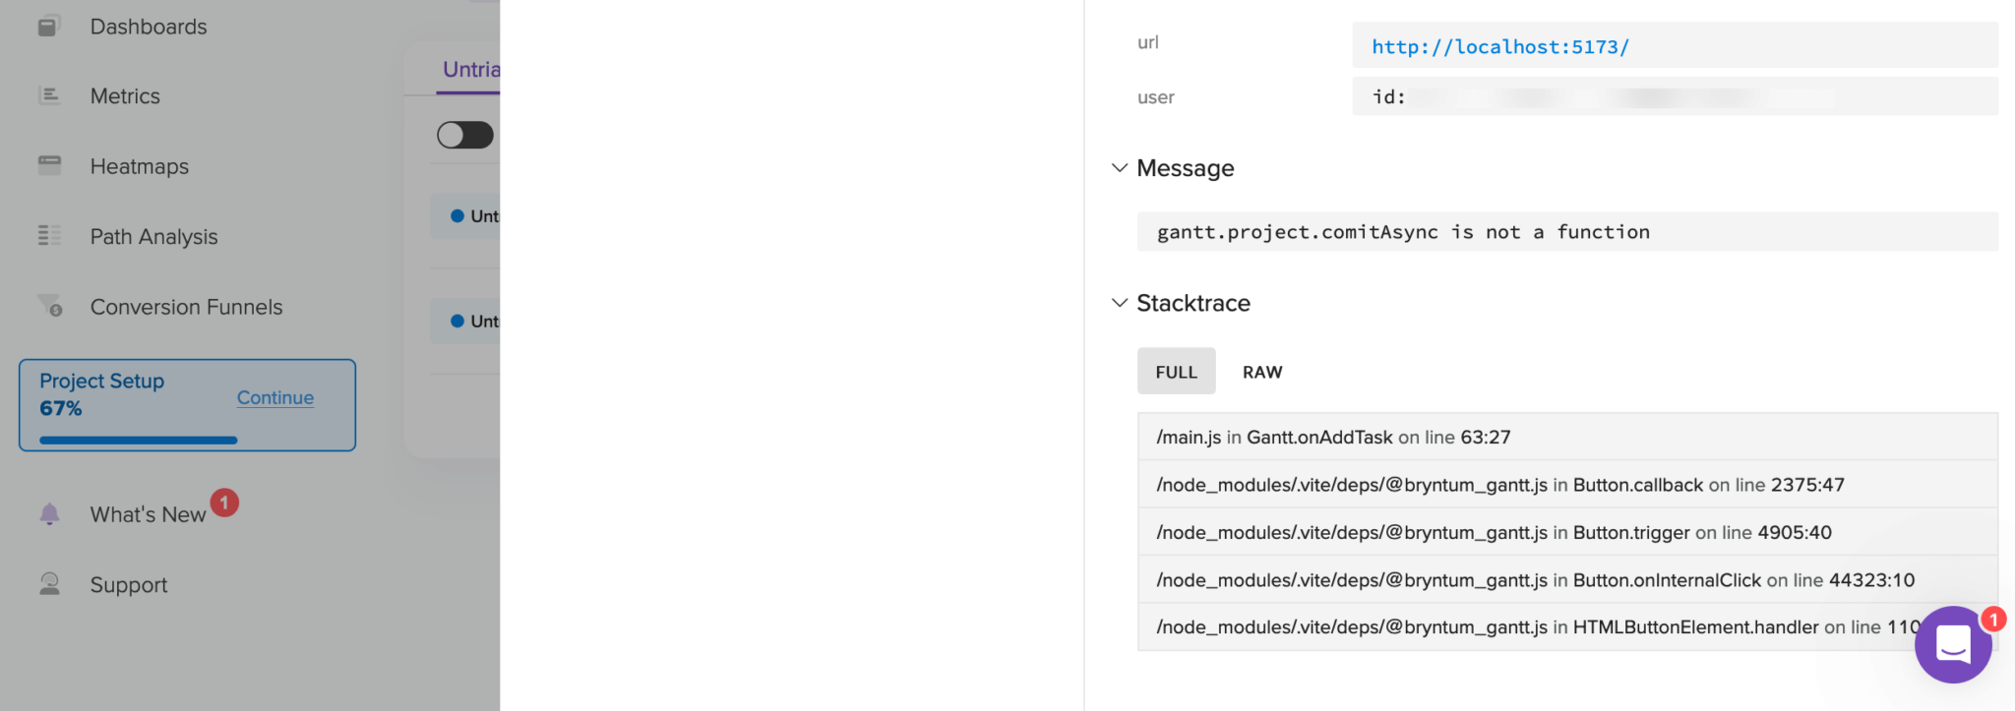
Task: Click the What's New bell icon
Action: (x=49, y=513)
